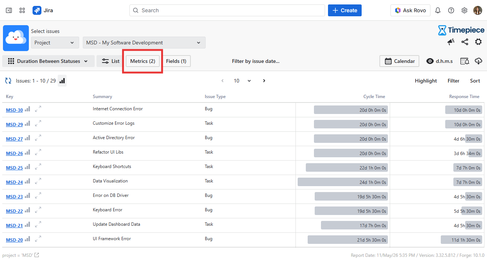Open bar chart icon for MSD-24
Image resolution: width=487 pixels, height=262 pixels.
pyautogui.click(x=27, y=181)
